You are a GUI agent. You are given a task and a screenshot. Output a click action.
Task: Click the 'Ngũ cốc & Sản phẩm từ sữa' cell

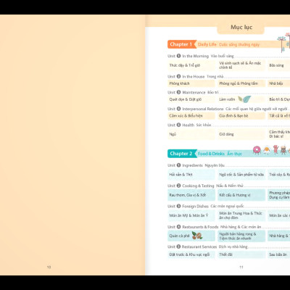point(241,175)
